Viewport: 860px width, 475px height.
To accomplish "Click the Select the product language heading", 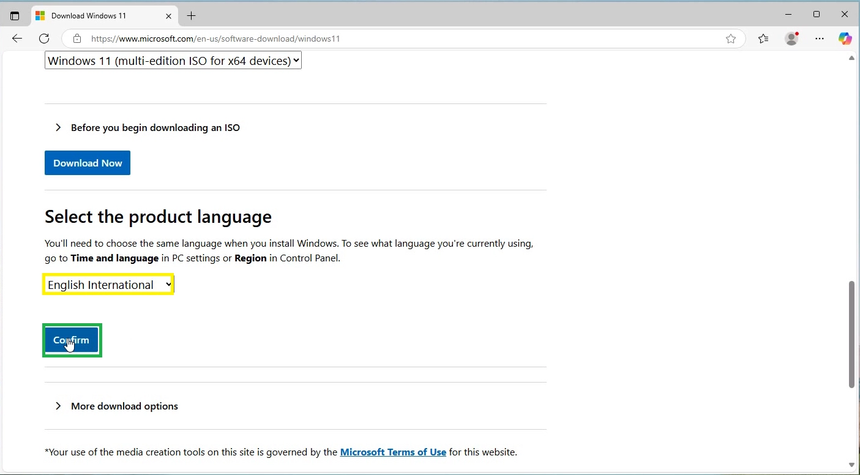I will pyautogui.click(x=158, y=217).
